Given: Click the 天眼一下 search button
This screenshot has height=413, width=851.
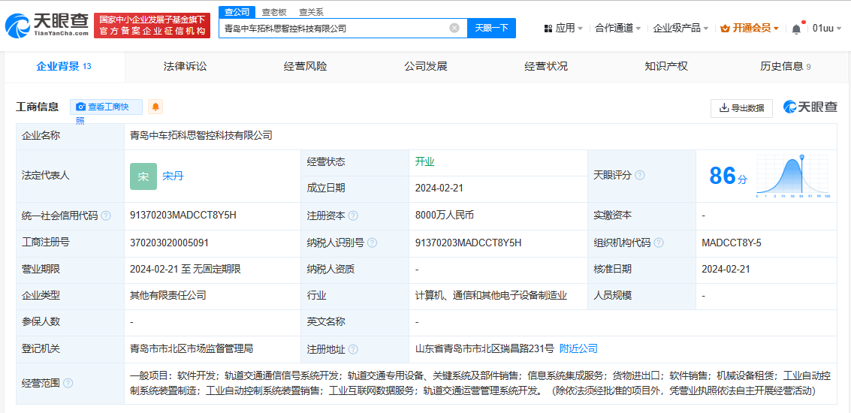Looking at the screenshot, I should tap(492, 28).
